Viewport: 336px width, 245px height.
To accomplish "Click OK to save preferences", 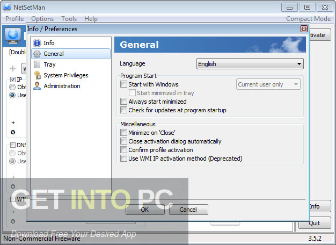I will click(x=145, y=210).
